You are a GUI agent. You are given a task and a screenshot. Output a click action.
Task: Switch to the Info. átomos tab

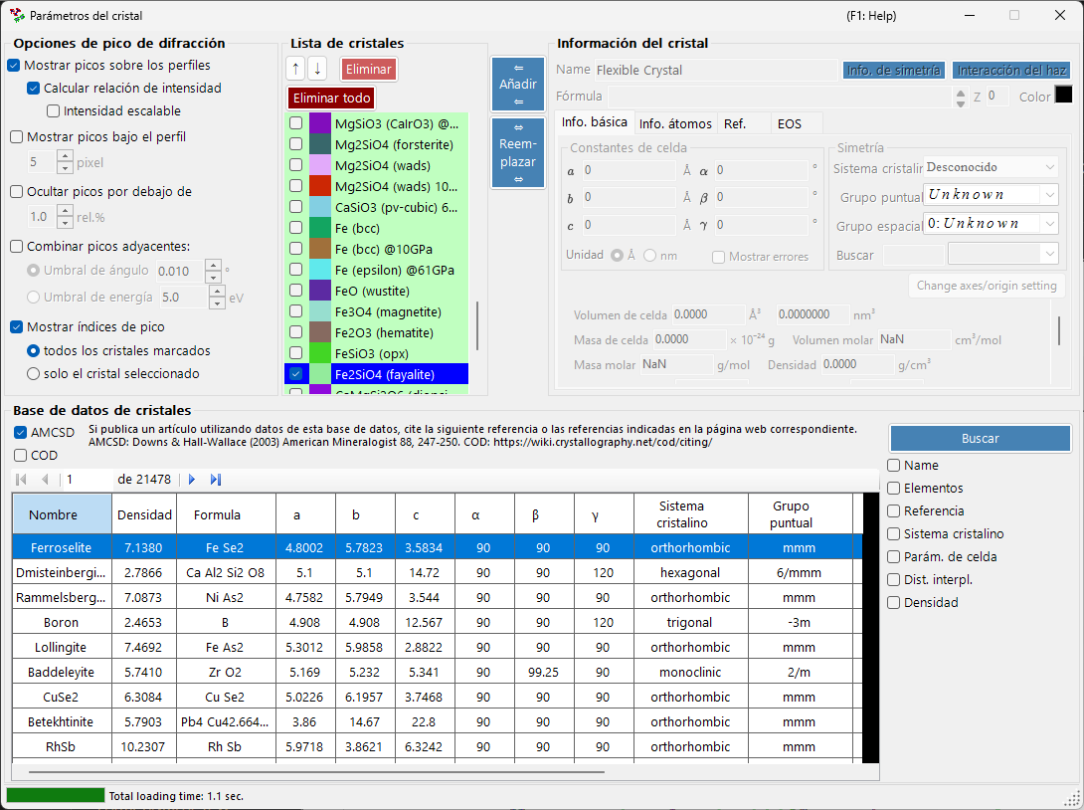(x=675, y=123)
